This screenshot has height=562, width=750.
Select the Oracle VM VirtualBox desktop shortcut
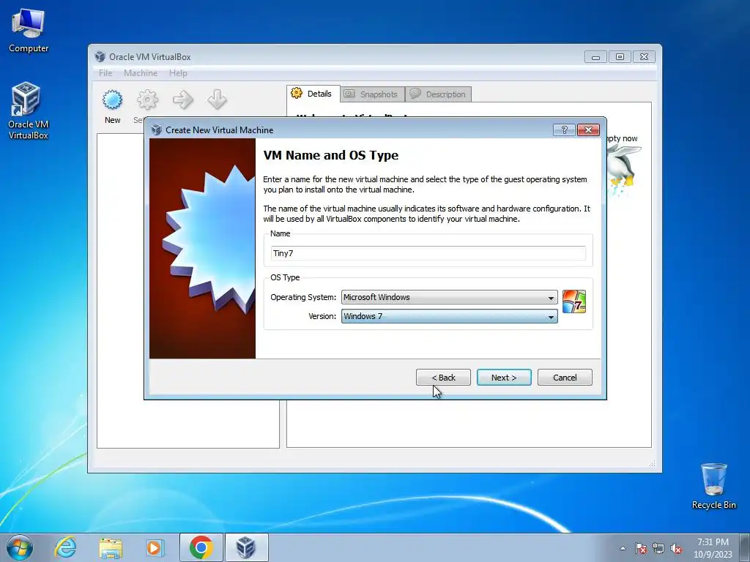pos(28,111)
